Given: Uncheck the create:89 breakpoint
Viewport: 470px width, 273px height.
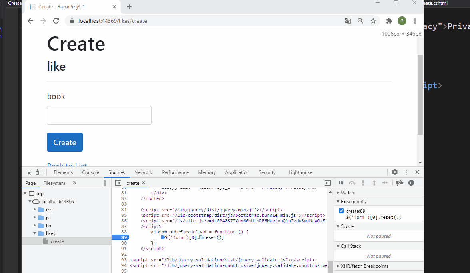Looking at the screenshot, I should (341, 211).
